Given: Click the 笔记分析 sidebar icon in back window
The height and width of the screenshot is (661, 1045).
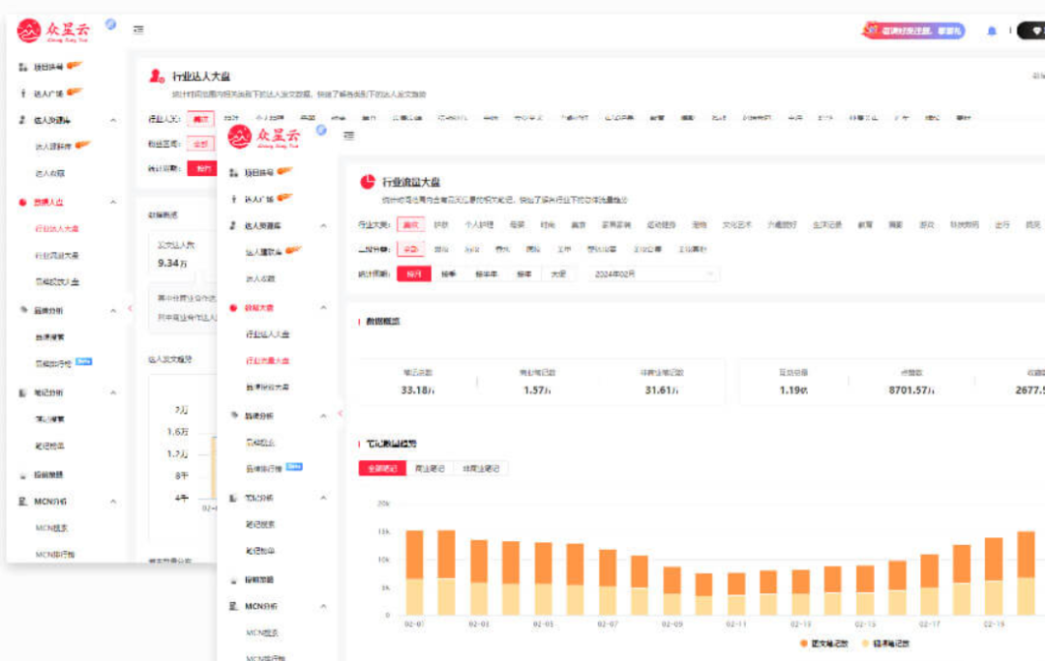Looking at the screenshot, I should tap(22, 392).
